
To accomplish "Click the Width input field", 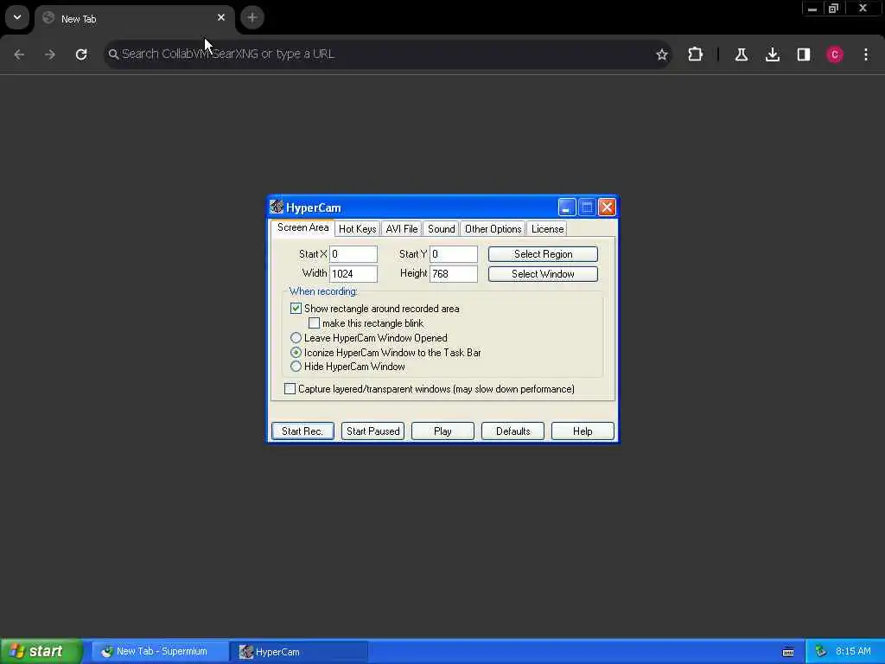I will point(353,274).
